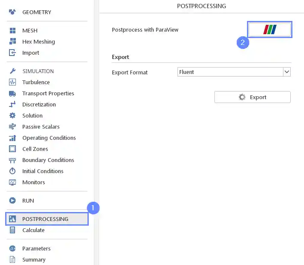Go to the Discretization section
304x265 pixels.
pos(39,104)
